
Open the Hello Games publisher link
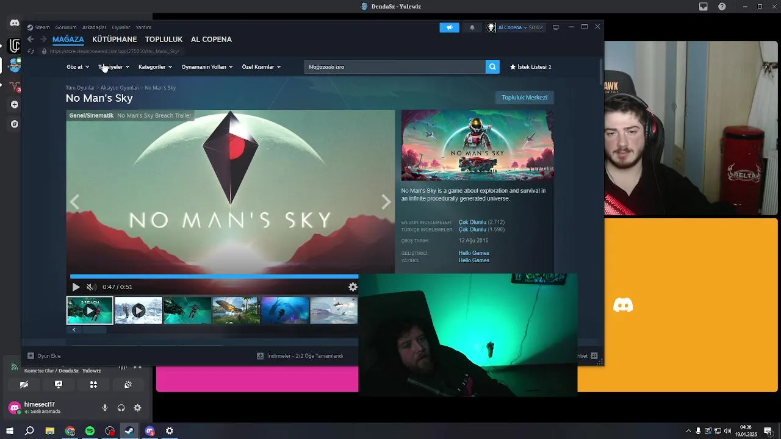(x=474, y=260)
